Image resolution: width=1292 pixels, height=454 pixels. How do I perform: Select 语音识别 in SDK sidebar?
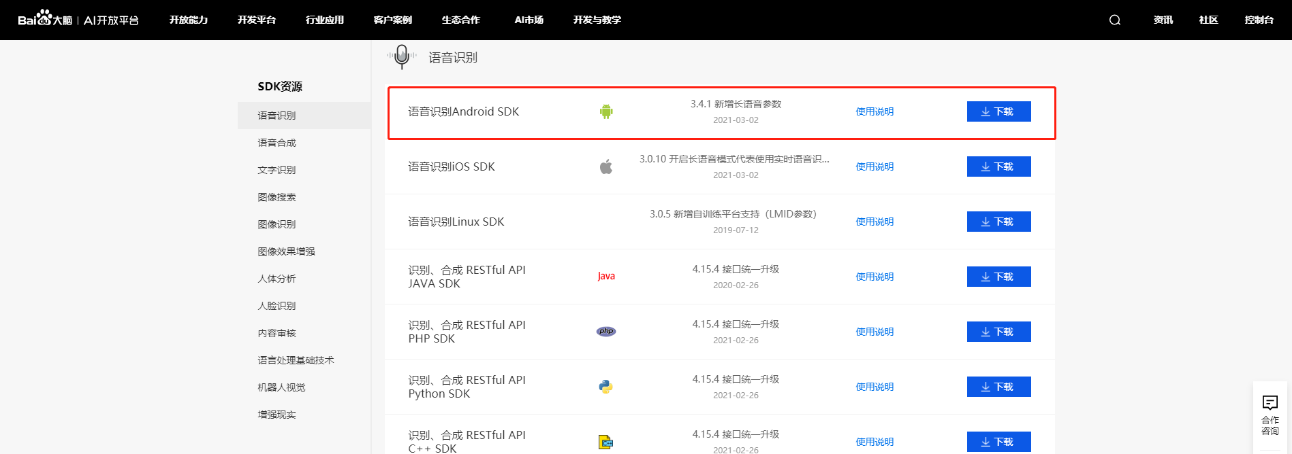[304, 116]
